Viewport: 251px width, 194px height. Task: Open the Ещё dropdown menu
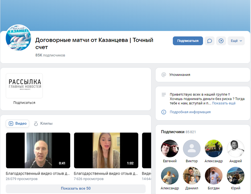coord(236,41)
